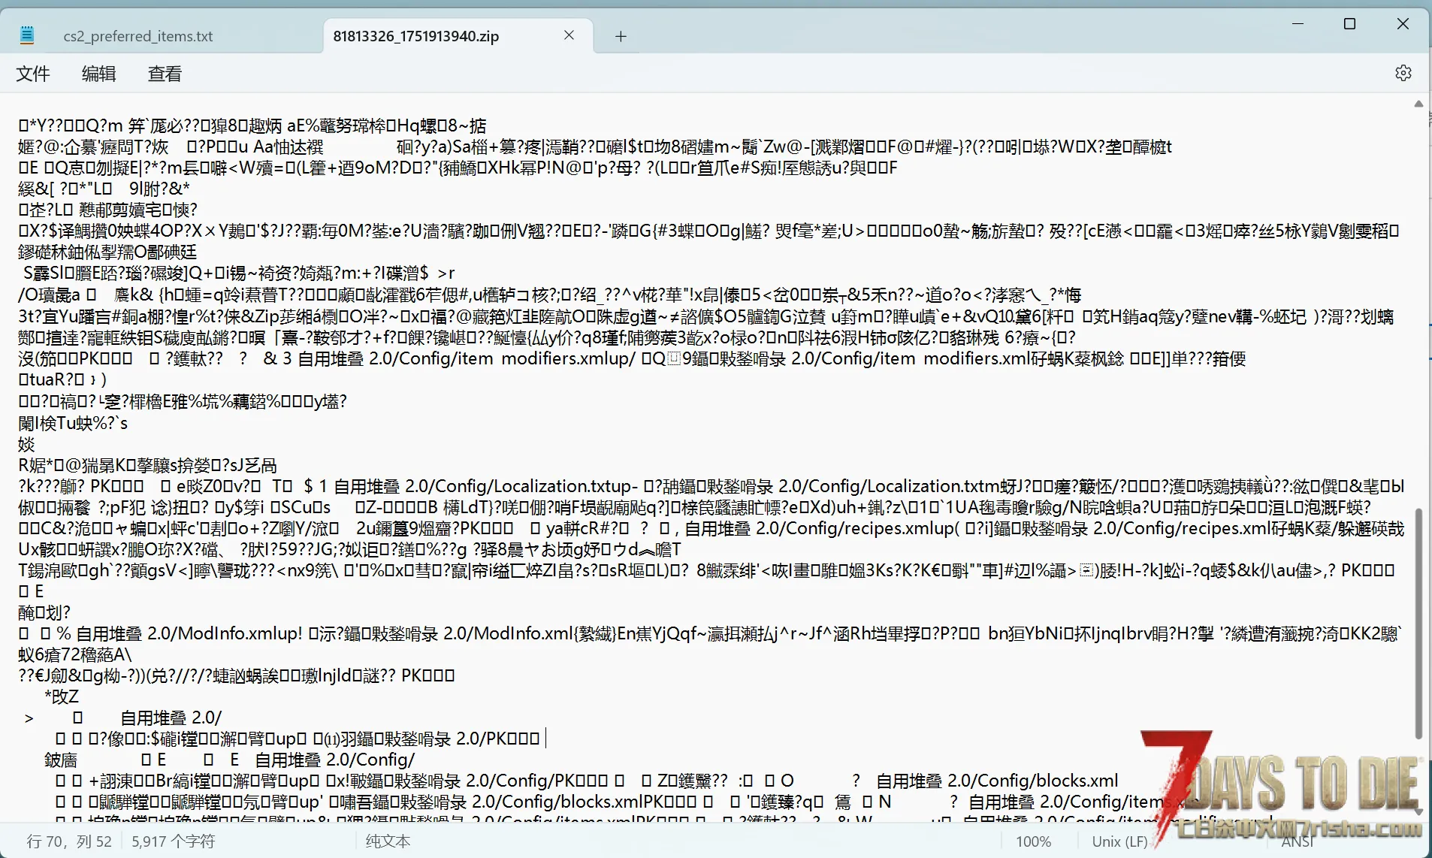Open Notepad settings gear icon
This screenshot has width=1432, height=858.
1403,73
